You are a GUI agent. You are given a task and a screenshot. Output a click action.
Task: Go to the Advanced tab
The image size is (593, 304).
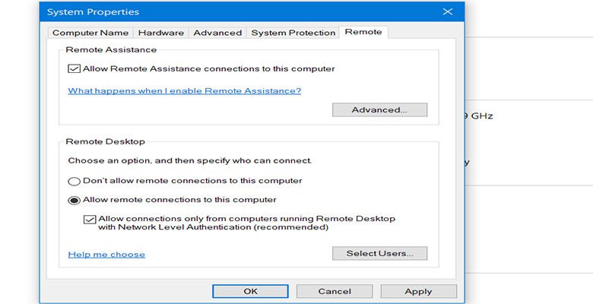217,33
